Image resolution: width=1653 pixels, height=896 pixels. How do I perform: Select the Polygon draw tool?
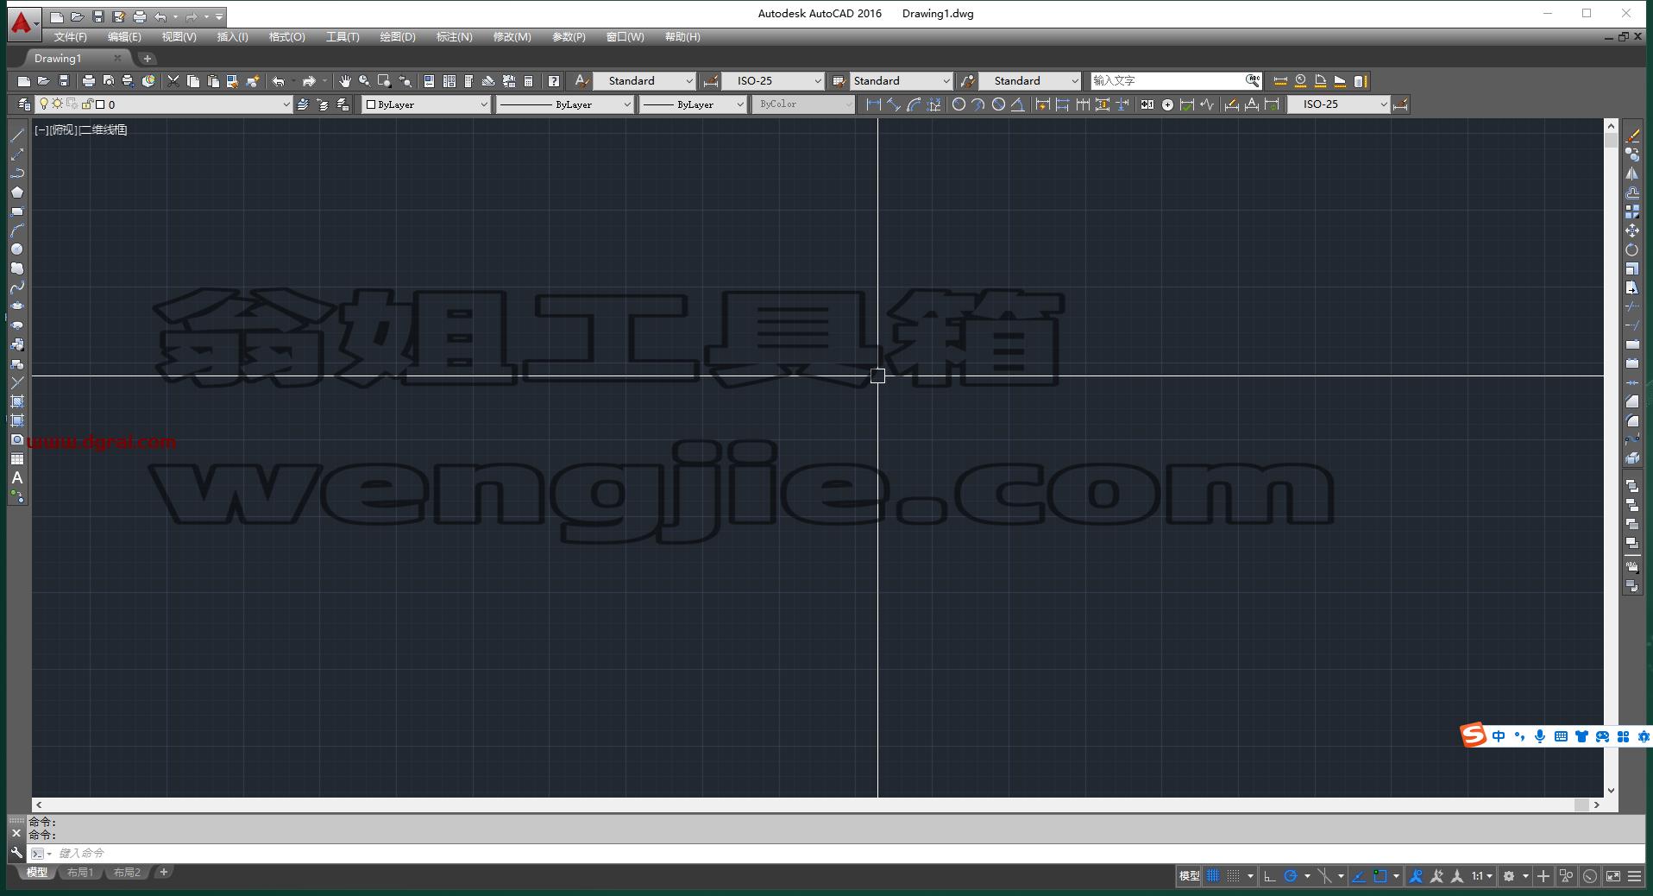pos(16,192)
